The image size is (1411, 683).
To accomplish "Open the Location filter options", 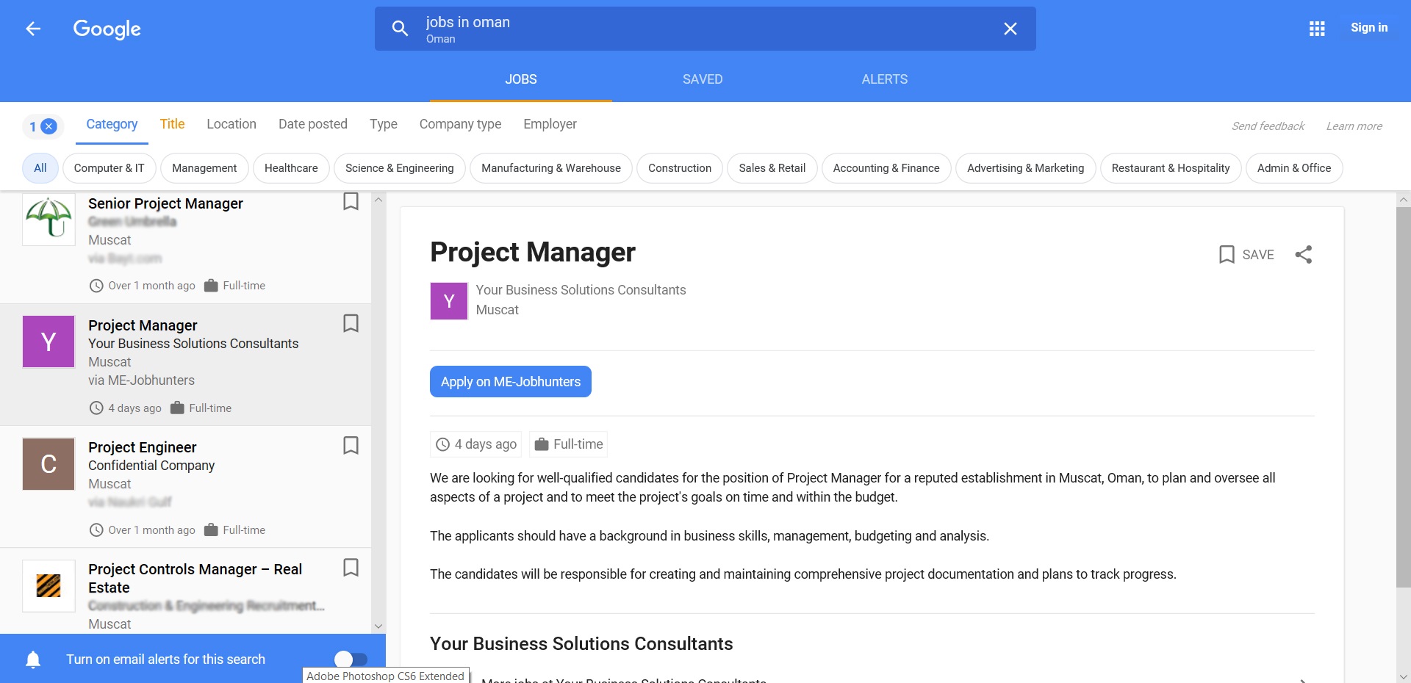I will 231,124.
